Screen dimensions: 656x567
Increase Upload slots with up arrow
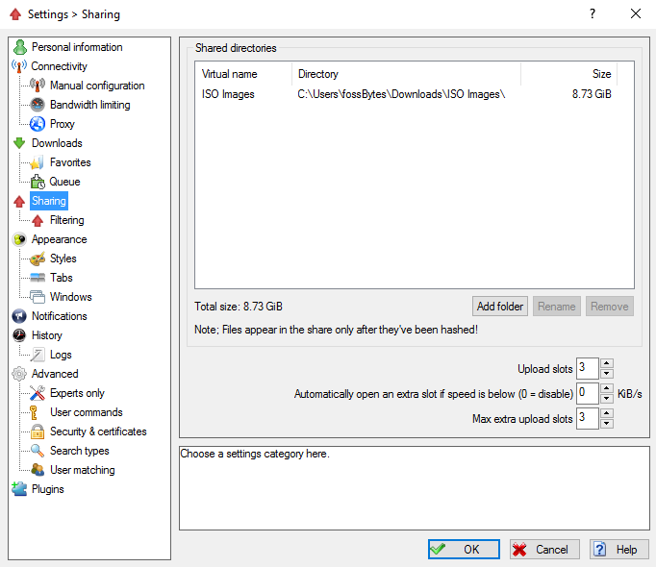click(607, 363)
